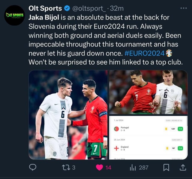Click the 287 views count

coord(144,168)
